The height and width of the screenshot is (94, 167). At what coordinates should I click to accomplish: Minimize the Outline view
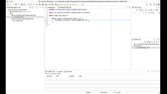tap(156, 39)
